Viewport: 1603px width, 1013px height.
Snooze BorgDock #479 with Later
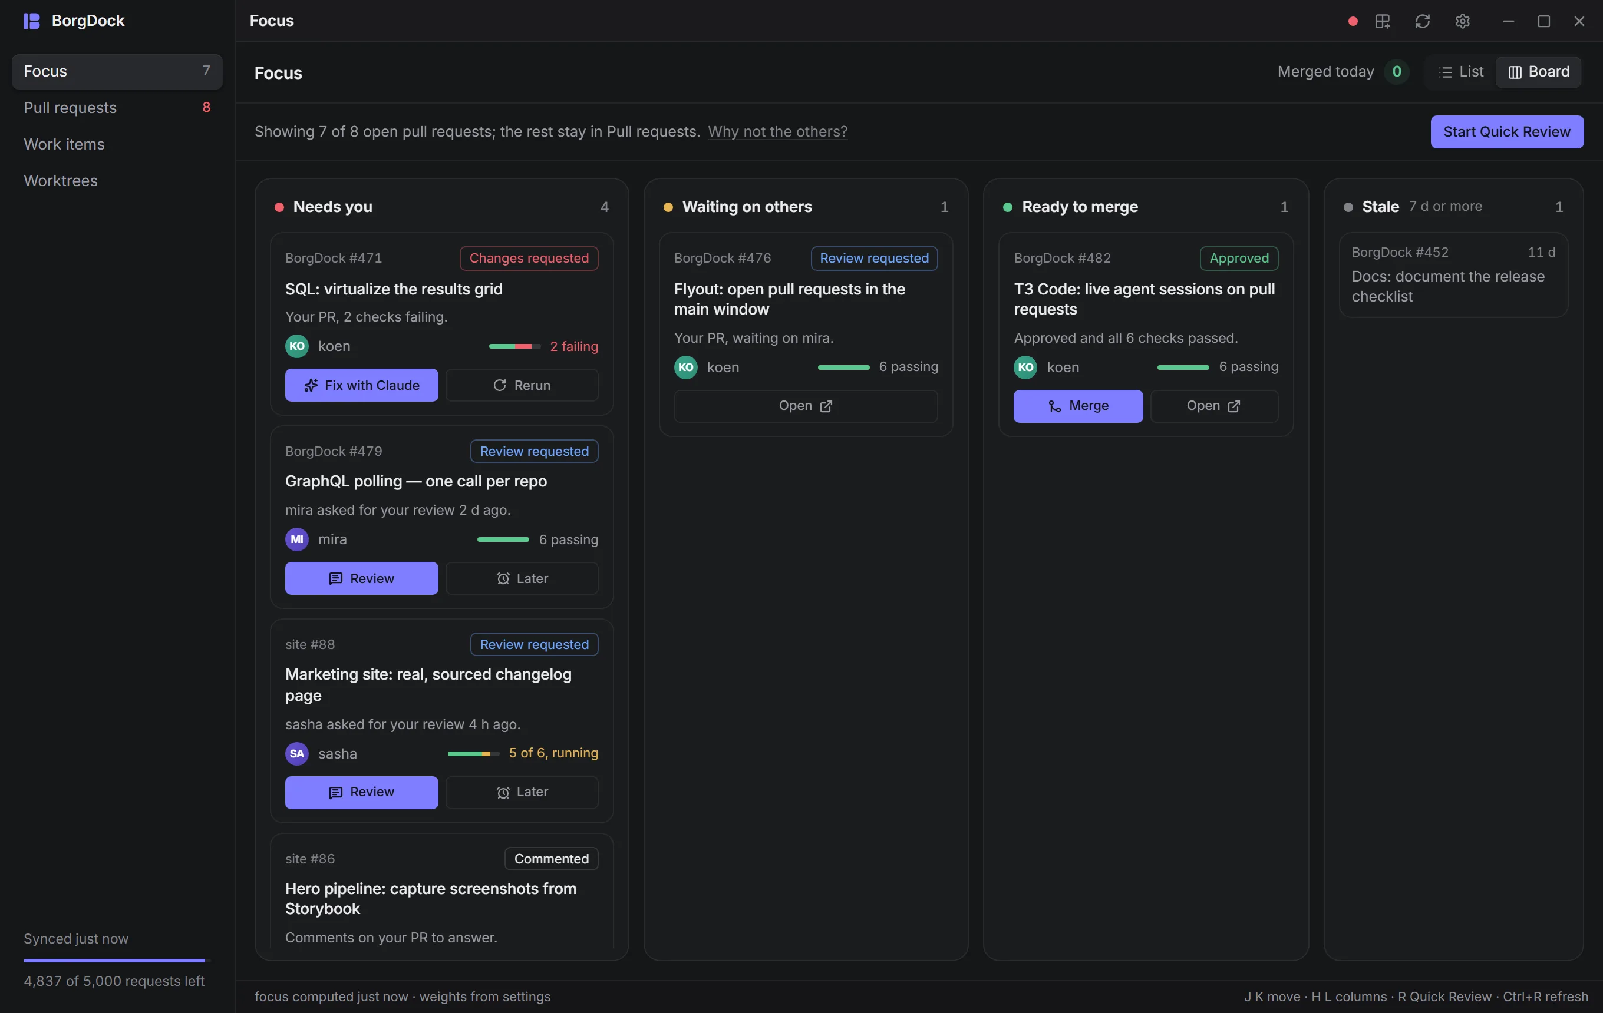point(522,579)
